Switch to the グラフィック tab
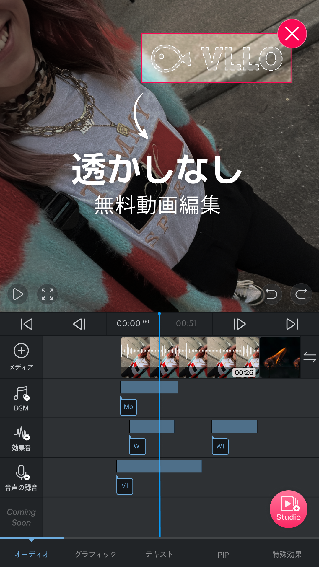This screenshot has height=567, width=319. click(96, 554)
